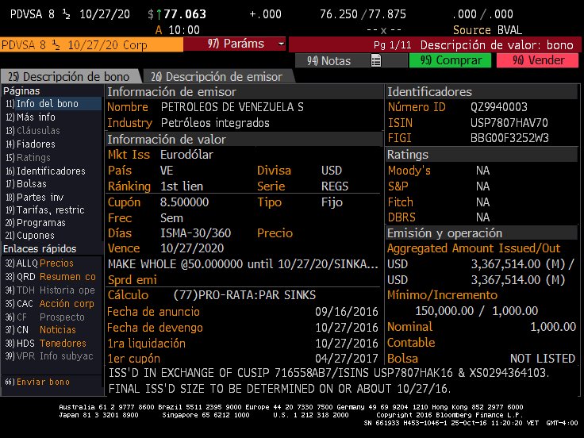Click the 1er cupón date 04/27/2017
The height and width of the screenshot is (438, 584).
[347, 359]
